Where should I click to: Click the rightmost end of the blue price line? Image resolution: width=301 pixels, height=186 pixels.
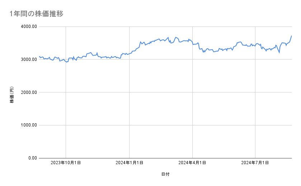291,36
